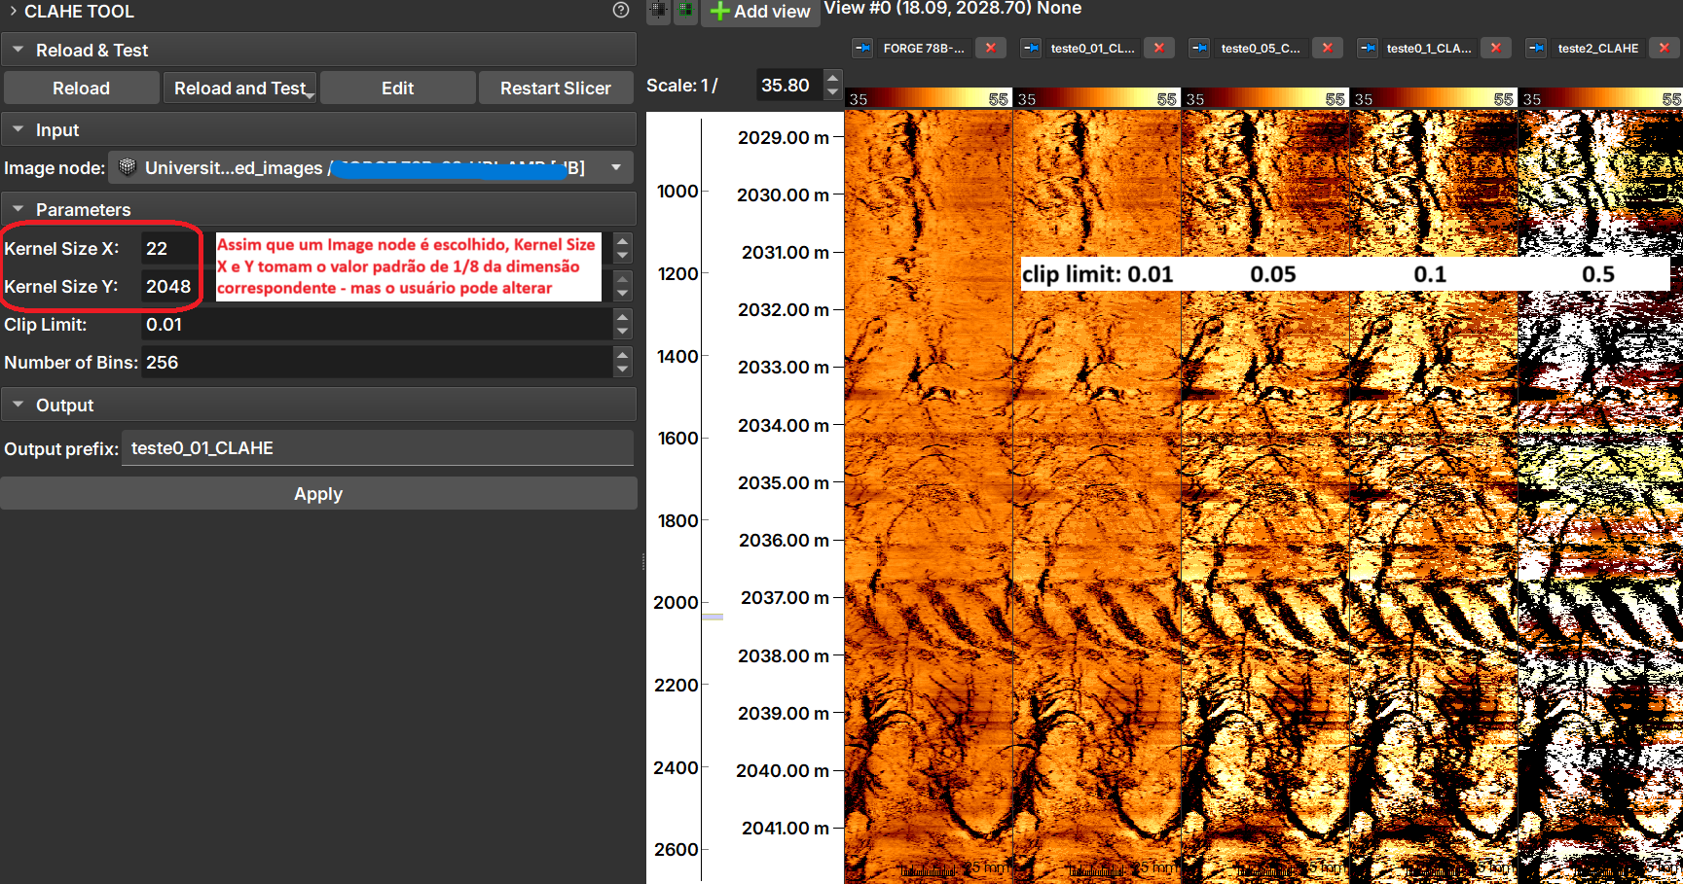
Task: Remove the teste0_1_CLA track with red X
Action: (x=1495, y=48)
